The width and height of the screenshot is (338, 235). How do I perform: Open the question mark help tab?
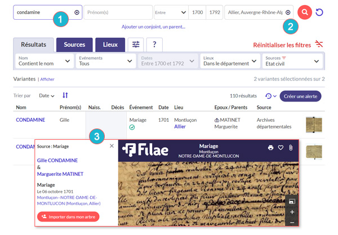click(x=154, y=45)
